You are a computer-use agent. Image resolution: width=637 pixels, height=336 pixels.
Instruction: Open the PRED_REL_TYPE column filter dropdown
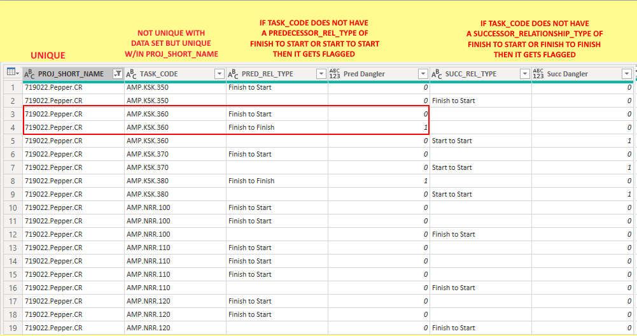tap(321, 74)
